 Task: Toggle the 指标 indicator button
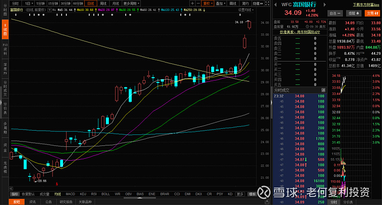click(15, 194)
